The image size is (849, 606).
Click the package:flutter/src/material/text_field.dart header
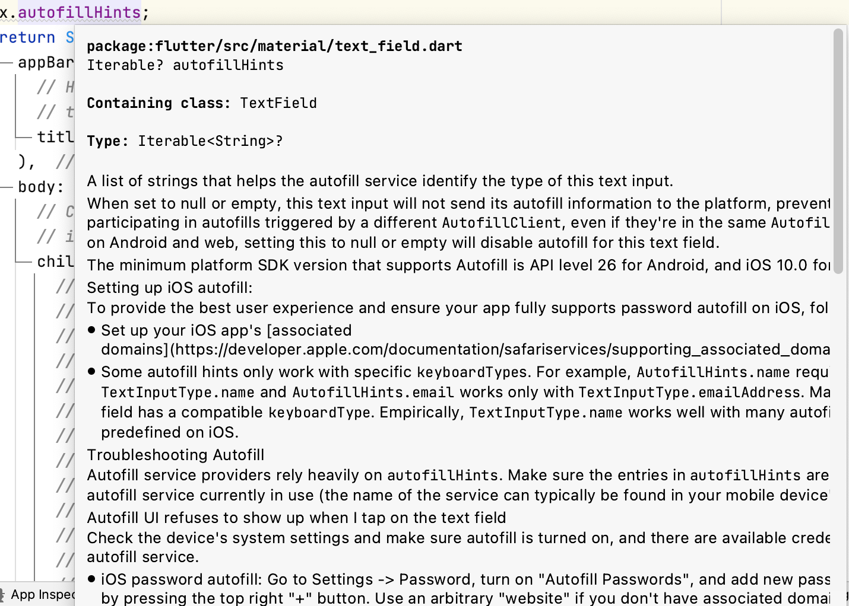(274, 46)
